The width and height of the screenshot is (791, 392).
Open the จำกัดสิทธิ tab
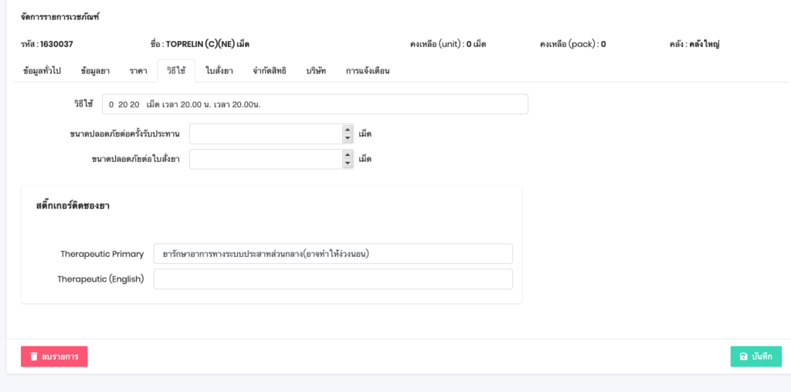(x=270, y=71)
